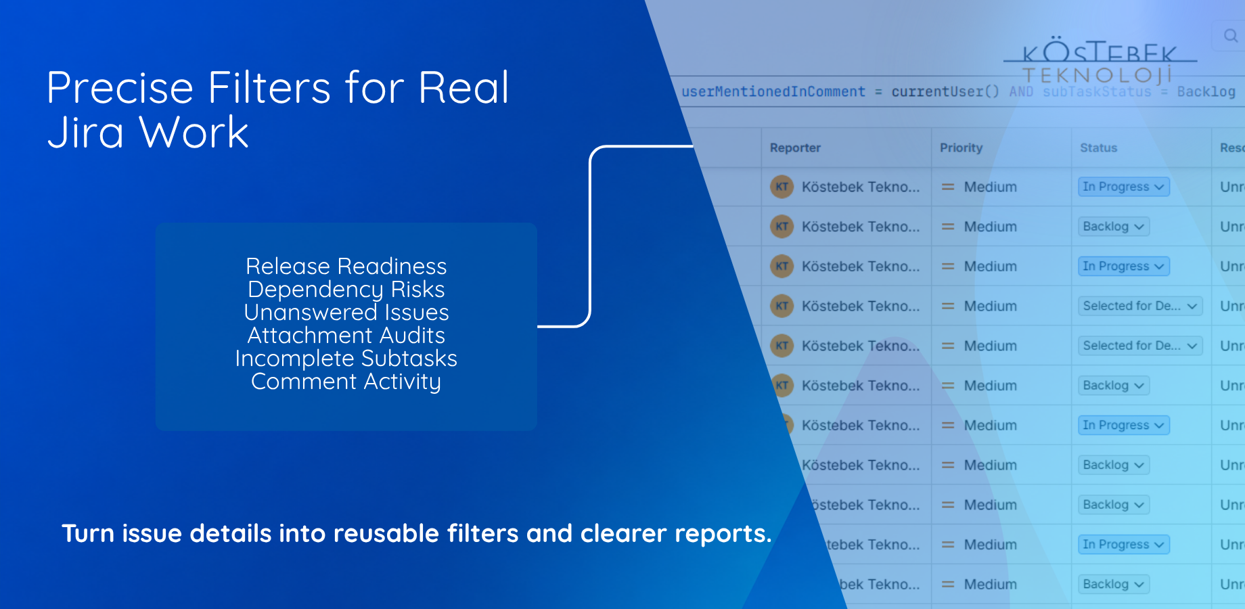Click the KT avatar in the first row
This screenshot has height=609, width=1245.
click(782, 187)
